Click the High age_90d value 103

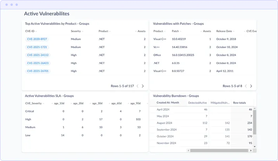coord(138,119)
